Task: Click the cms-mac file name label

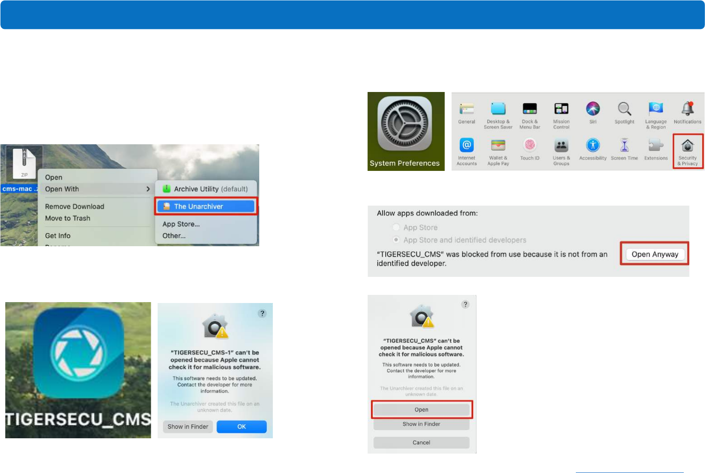Action: pyautogui.click(x=20, y=189)
